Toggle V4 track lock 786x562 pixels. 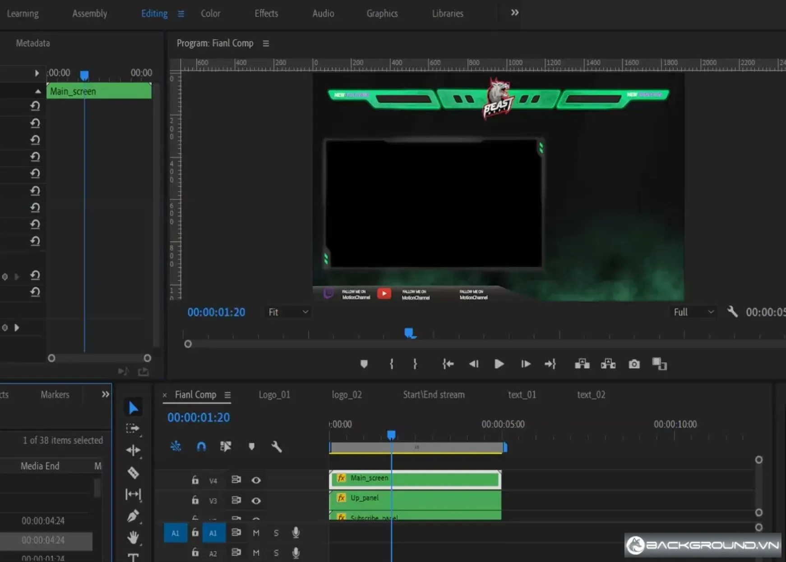(x=195, y=480)
